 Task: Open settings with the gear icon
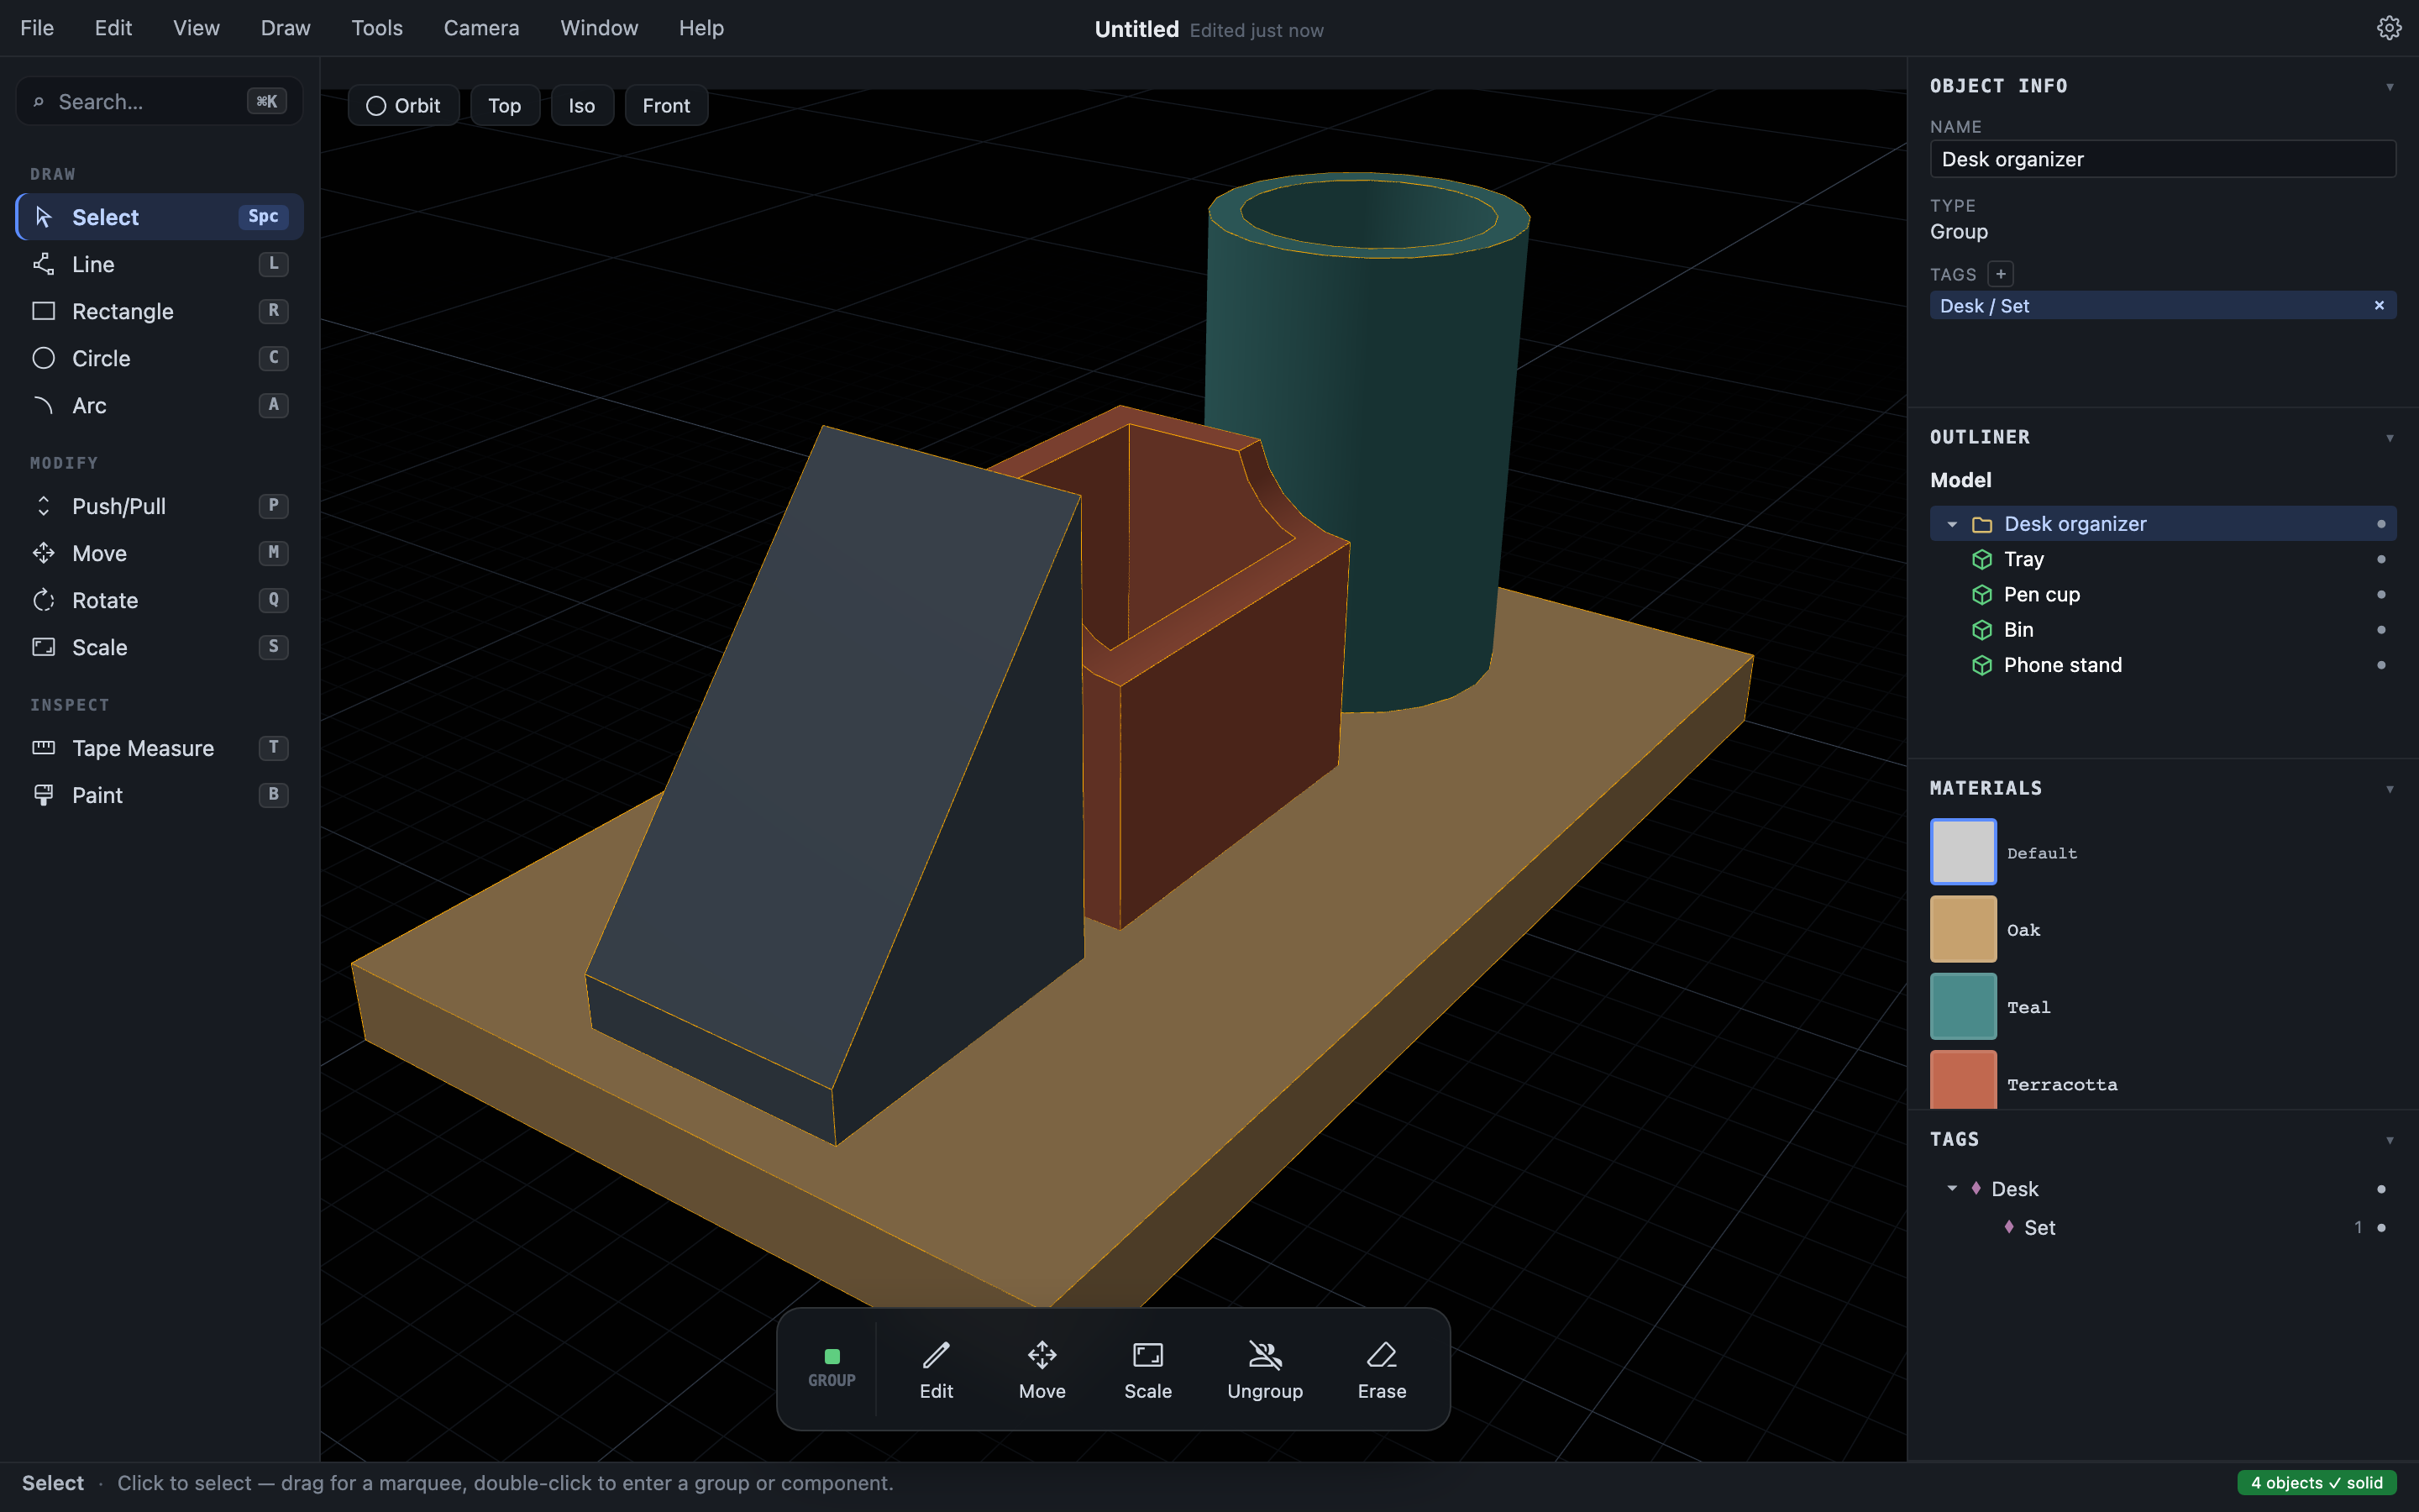tap(2388, 28)
